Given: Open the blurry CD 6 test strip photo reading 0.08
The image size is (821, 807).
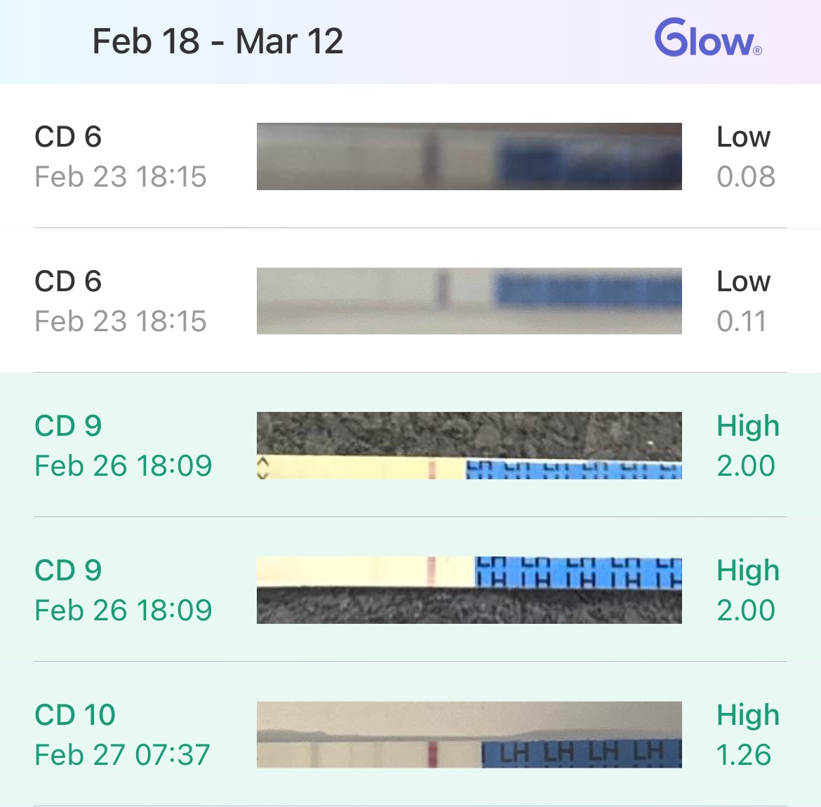Looking at the screenshot, I should 469,156.
